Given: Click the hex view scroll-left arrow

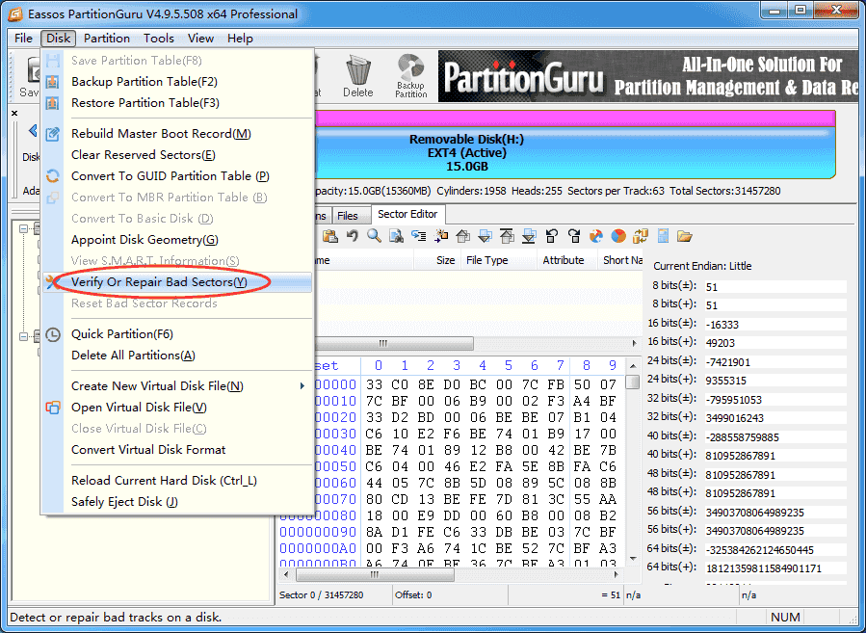Looking at the screenshot, I should [285, 574].
